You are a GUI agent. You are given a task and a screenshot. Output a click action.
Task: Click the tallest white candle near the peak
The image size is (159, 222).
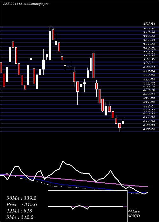tap(50, 45)
